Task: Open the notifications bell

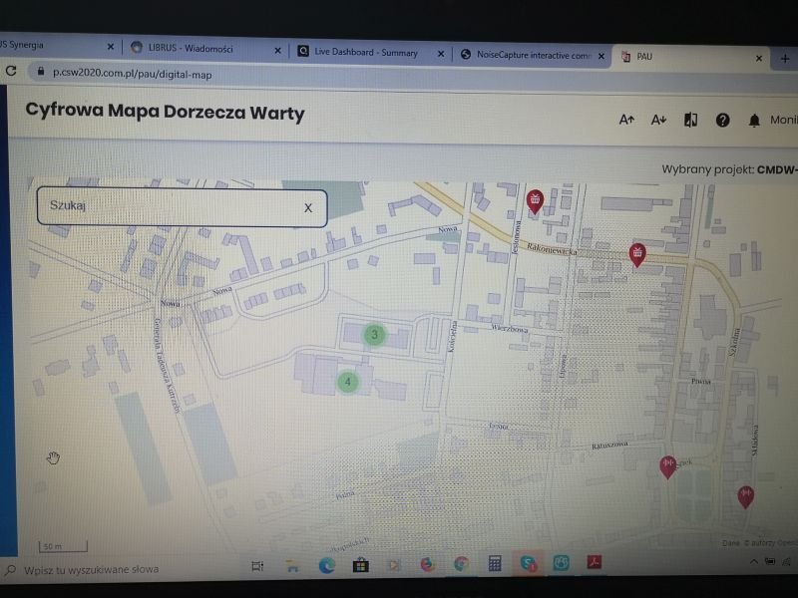Action: click(x=754, y=120)
